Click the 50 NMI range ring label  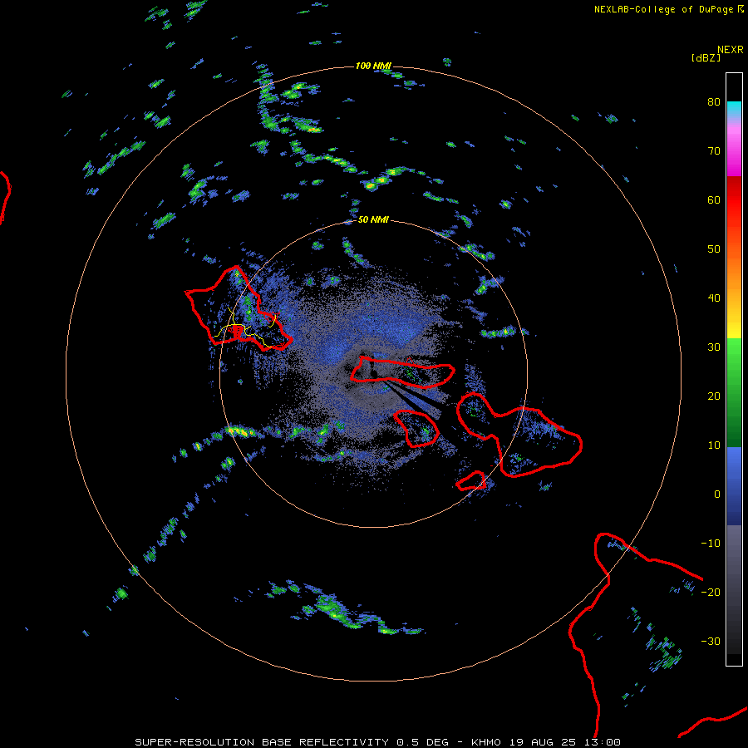[373, 219]
